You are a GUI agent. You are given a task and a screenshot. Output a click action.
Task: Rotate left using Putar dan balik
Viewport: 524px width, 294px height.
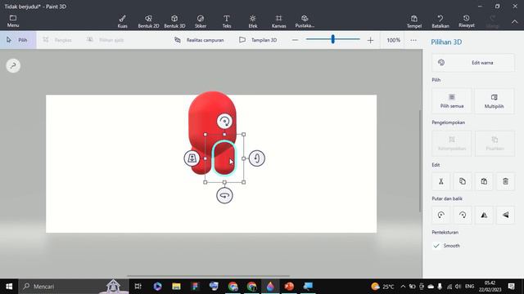[x=441, y=215]
